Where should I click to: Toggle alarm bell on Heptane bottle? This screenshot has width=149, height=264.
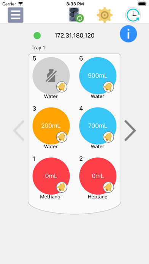108,187
